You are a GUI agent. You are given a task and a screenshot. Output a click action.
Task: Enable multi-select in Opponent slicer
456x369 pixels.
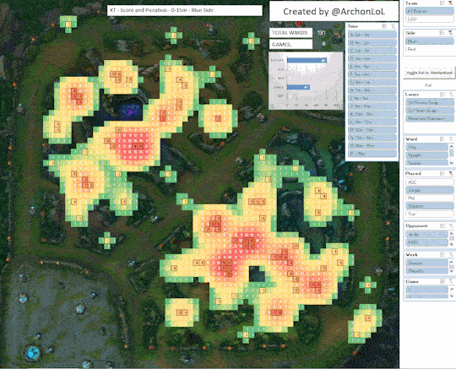pos(442,225)
